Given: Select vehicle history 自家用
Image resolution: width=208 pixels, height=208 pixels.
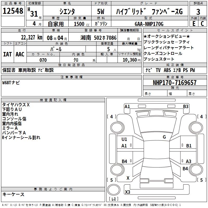Looking at the screenshot, I should tap(56, 24).
